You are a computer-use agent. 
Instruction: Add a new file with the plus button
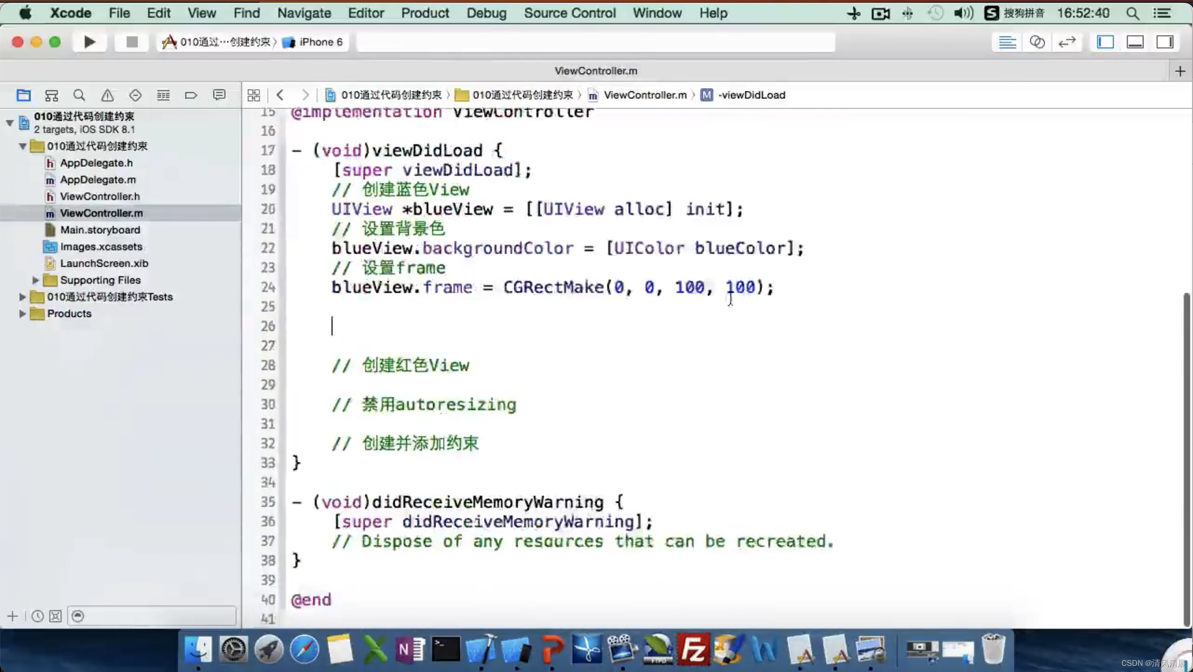click(13, 616)
